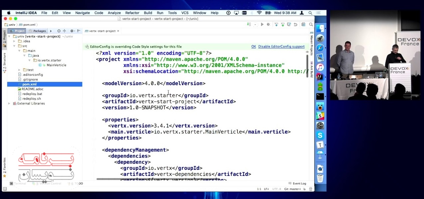
Task: Switch to the Packages view tab
Action: click(x=38, y=31)
